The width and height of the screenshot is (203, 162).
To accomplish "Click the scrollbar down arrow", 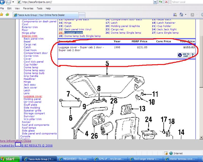I will click(x=201, y=137).
